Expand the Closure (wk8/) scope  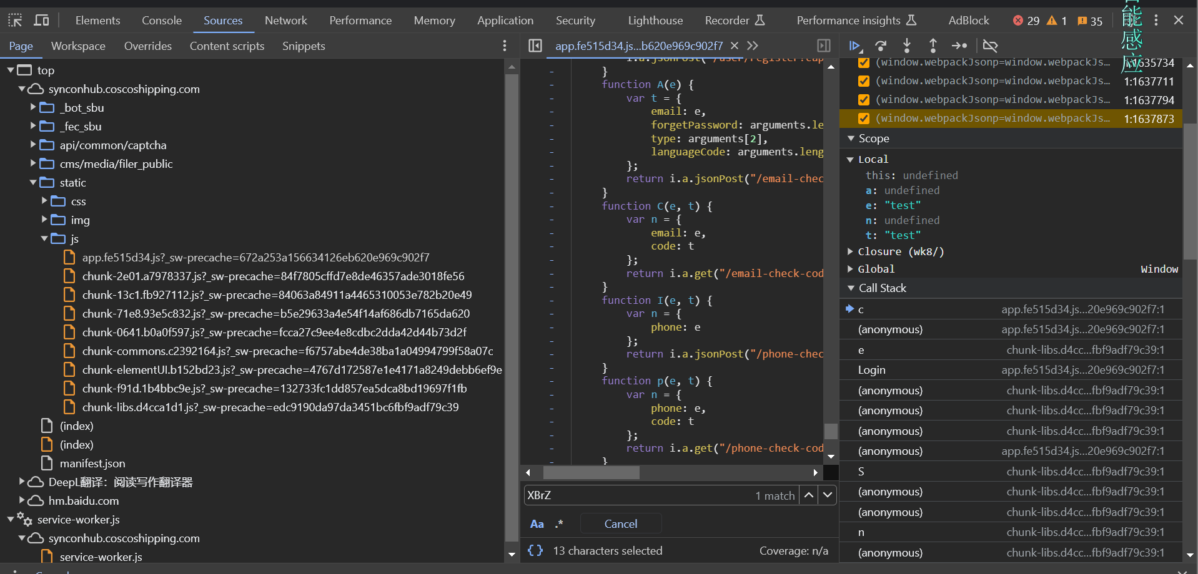pos(851,251)
